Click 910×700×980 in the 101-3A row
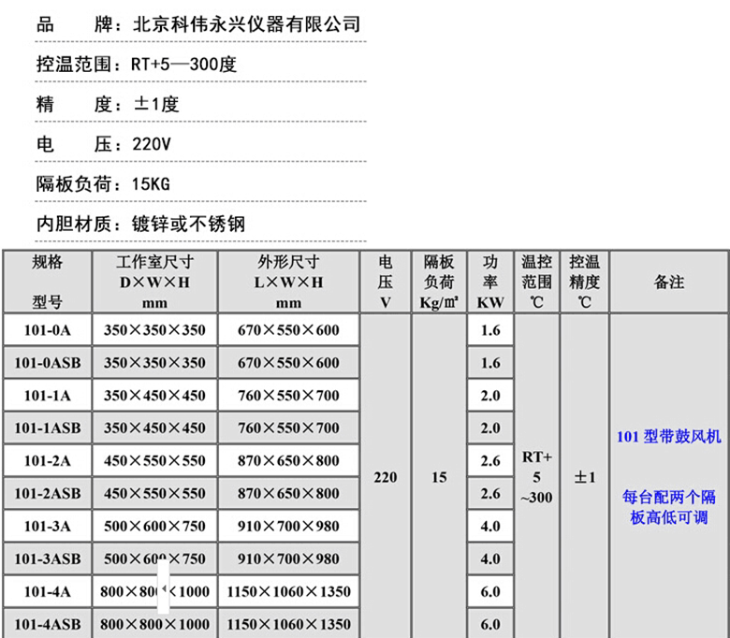 tap(288, 526)
